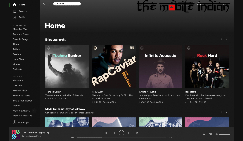Open the devices available menu

210,134
